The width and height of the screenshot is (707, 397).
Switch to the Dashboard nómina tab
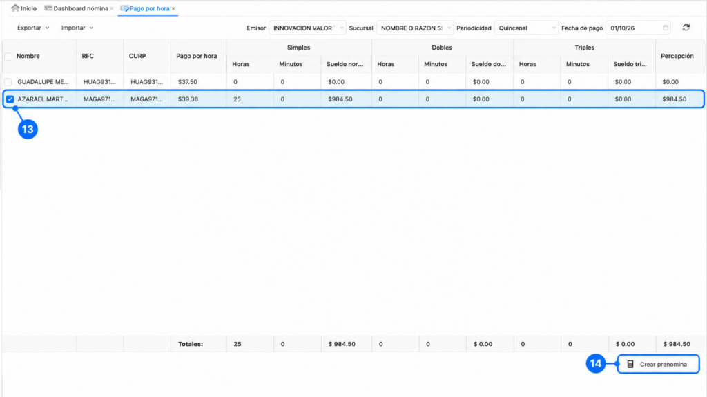coord(77,8)
